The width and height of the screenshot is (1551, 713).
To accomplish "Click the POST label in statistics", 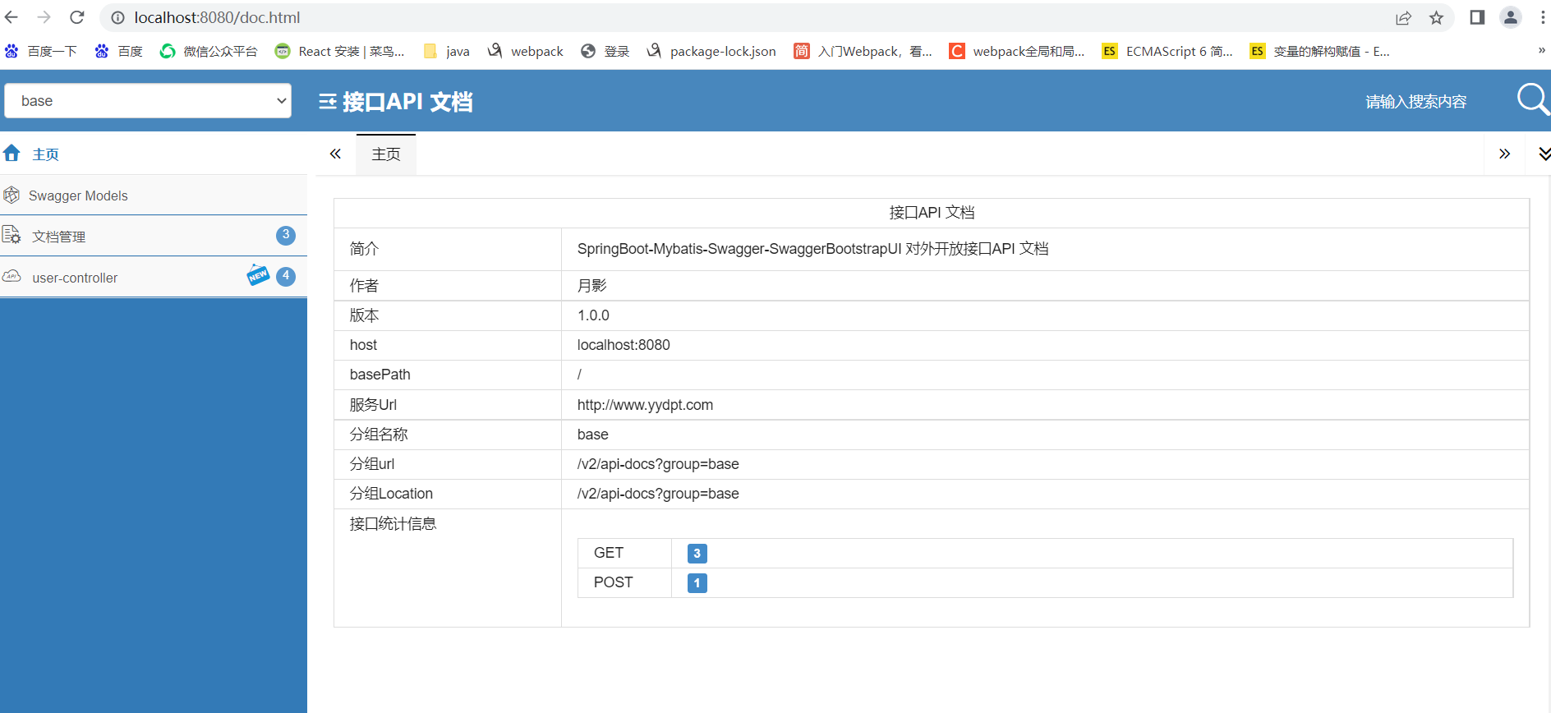I will tap(614, 582).
